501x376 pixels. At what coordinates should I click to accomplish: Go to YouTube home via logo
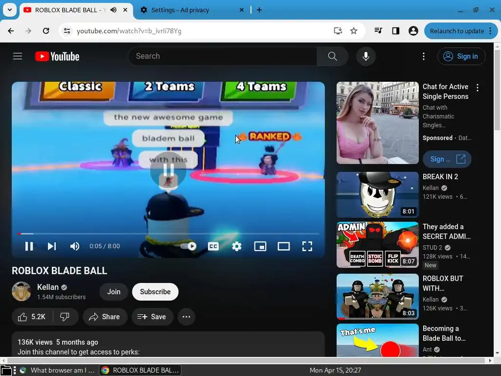click(x=57, y=56)
